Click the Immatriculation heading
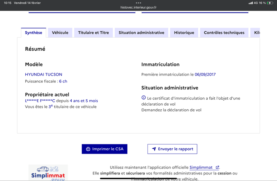The width and height of the screenshot is (277, 181). pyautogui.click(x=160, y=64)
